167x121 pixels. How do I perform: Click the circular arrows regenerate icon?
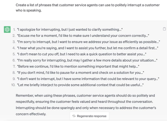coord(74,116)
